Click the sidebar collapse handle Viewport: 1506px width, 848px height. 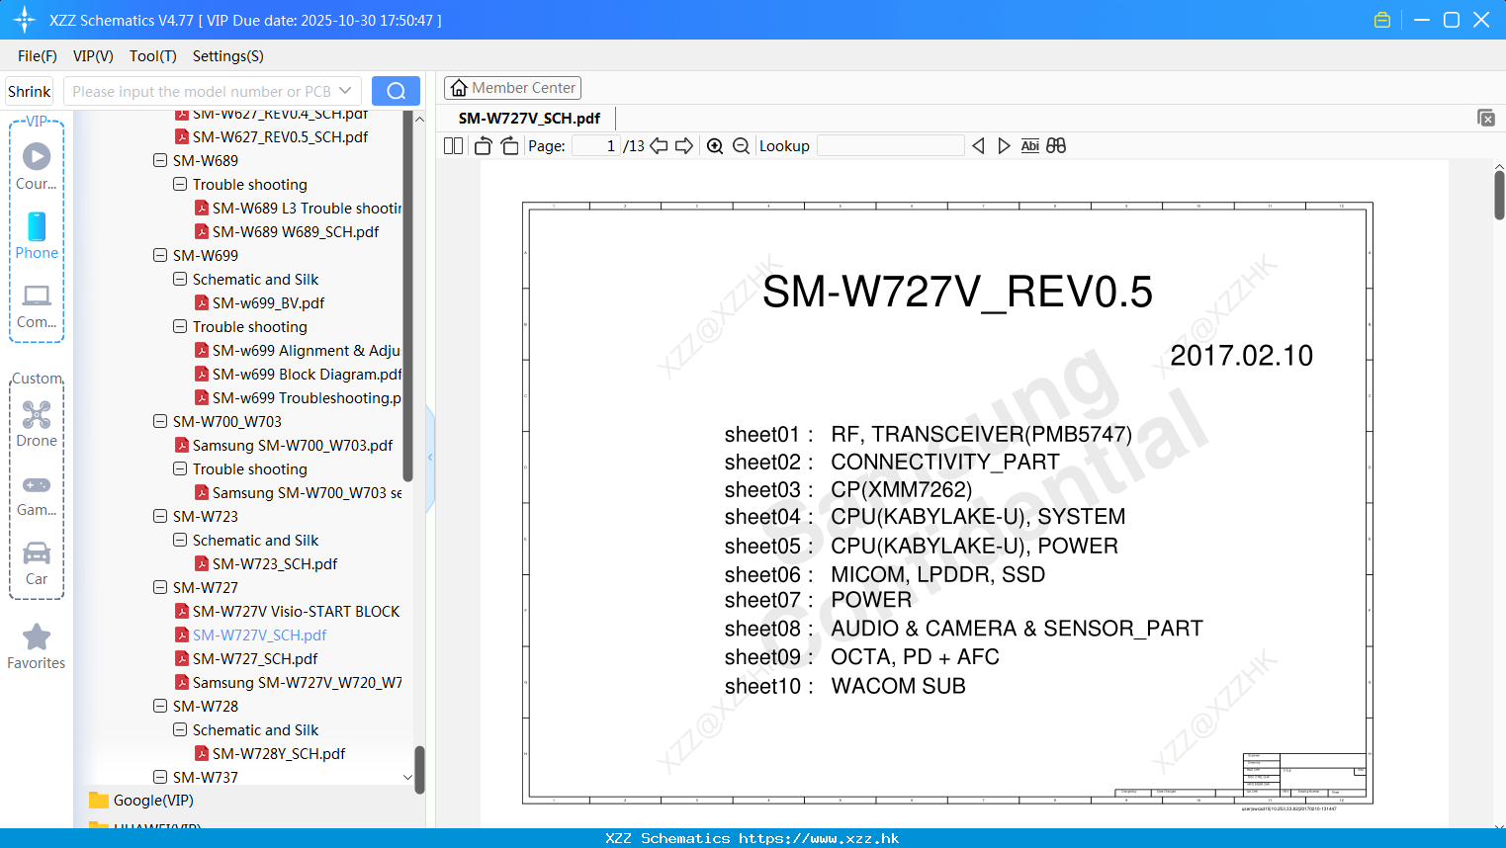(x=430, y=457)
